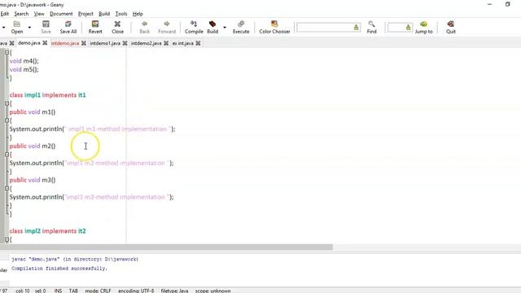Quit Geany using toolbar icon

click(450, 27)
